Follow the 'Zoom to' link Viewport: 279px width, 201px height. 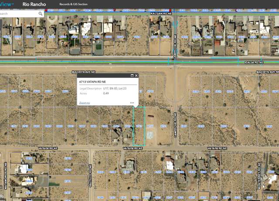coord(85,103)
